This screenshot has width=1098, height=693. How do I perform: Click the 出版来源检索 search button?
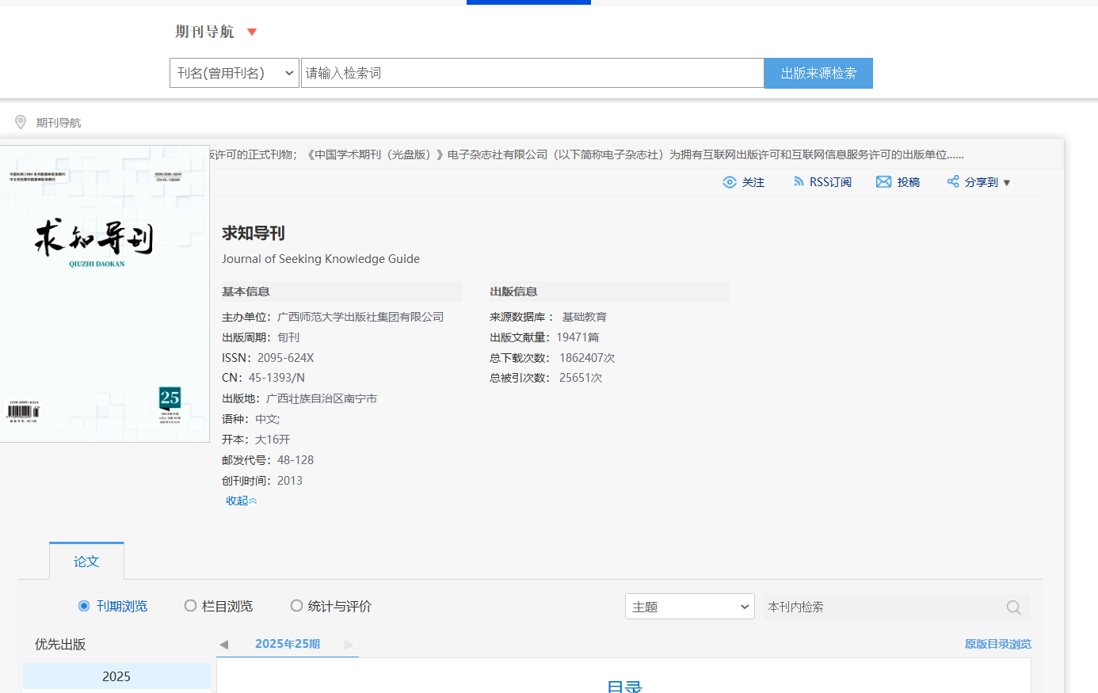(818, 73)
